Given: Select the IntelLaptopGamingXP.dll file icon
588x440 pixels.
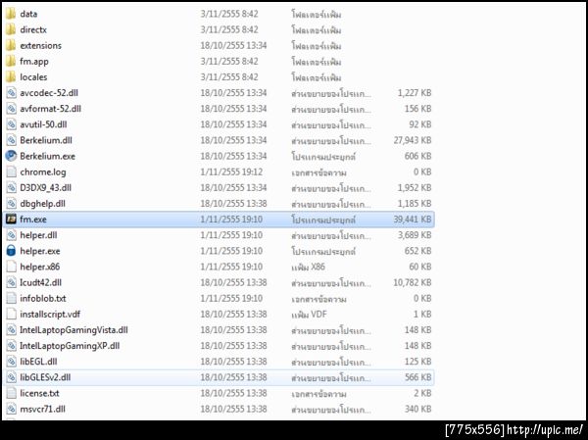Looking at the screenshot, I should [11, 346].
